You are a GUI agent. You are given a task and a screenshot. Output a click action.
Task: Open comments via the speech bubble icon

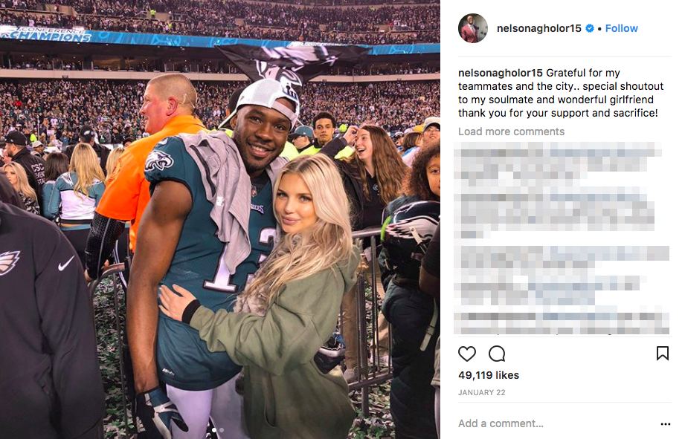497,354
